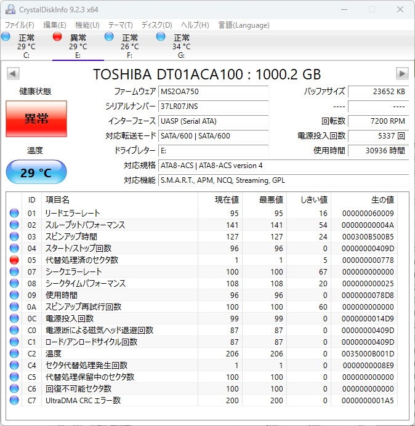Click raw value 0035000B001D of temperature
The height and width of the screenshot is (426, 415).
click(x=368, y=353)
